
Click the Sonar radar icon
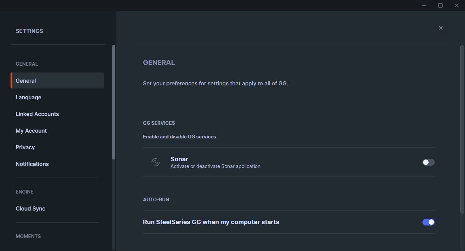(156, 162)
